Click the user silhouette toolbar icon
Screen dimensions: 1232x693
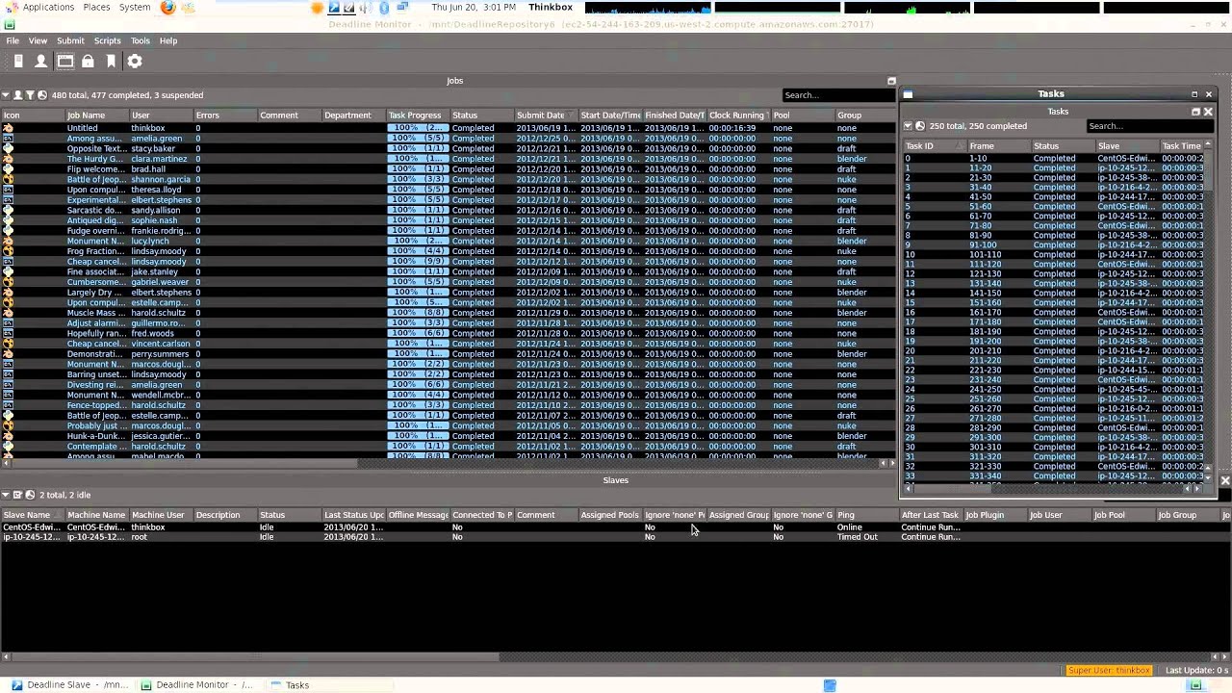pos(41,62)
